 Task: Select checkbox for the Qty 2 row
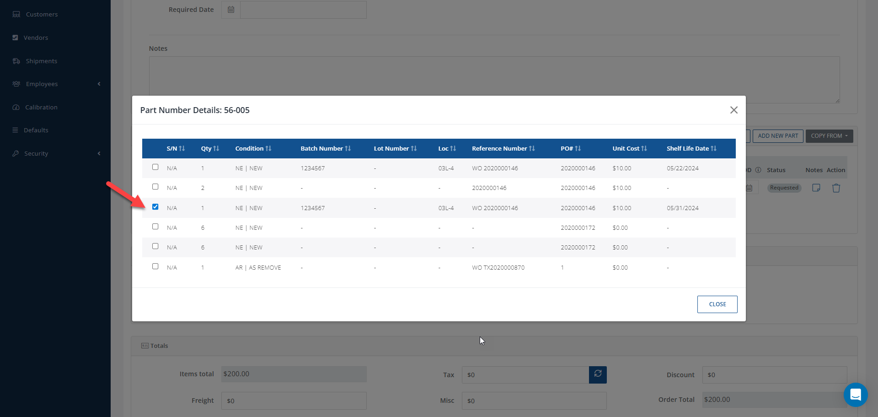pyautogui.click(x=155, y=187)
